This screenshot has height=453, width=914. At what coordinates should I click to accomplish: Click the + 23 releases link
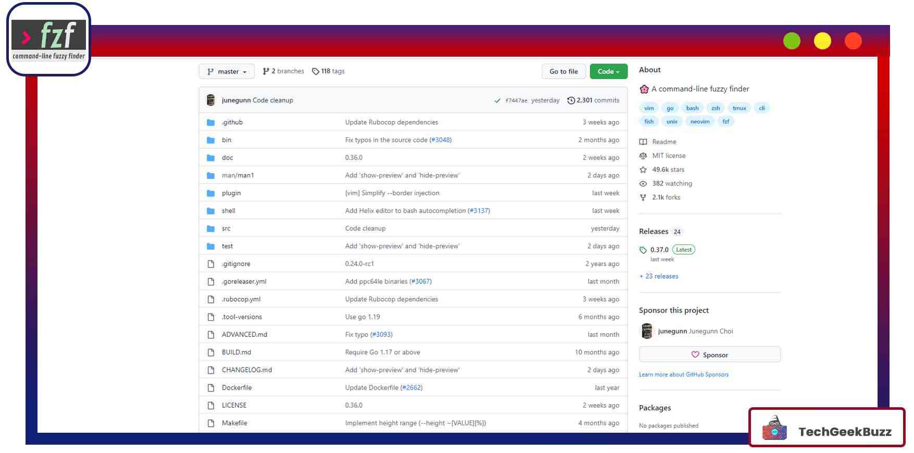coord(659,276)
